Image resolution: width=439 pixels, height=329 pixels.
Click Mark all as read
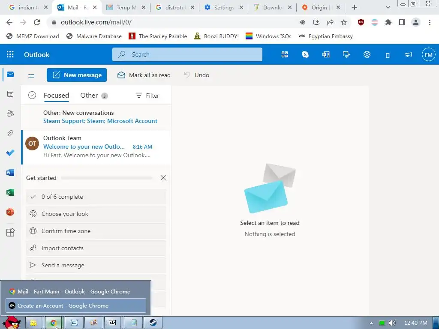tap(144, 75)
